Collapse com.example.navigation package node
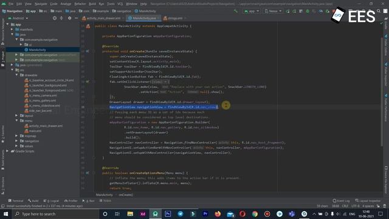The height and width of the screenshot is (219, 389). (x=16, y=40)
